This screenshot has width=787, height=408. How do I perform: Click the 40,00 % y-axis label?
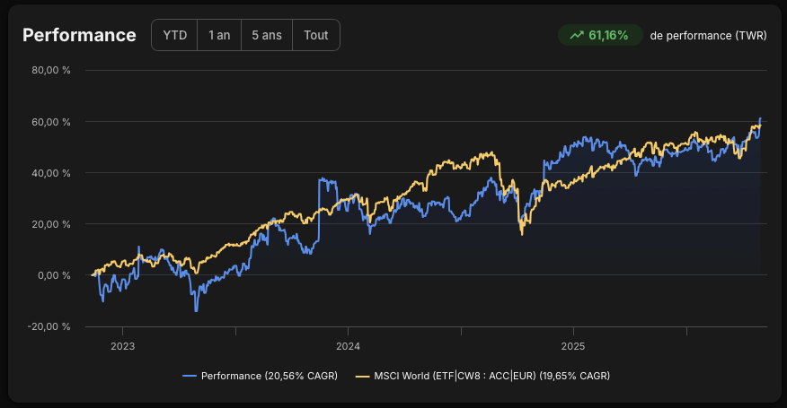pyautogui.click(x=51, y=173)
